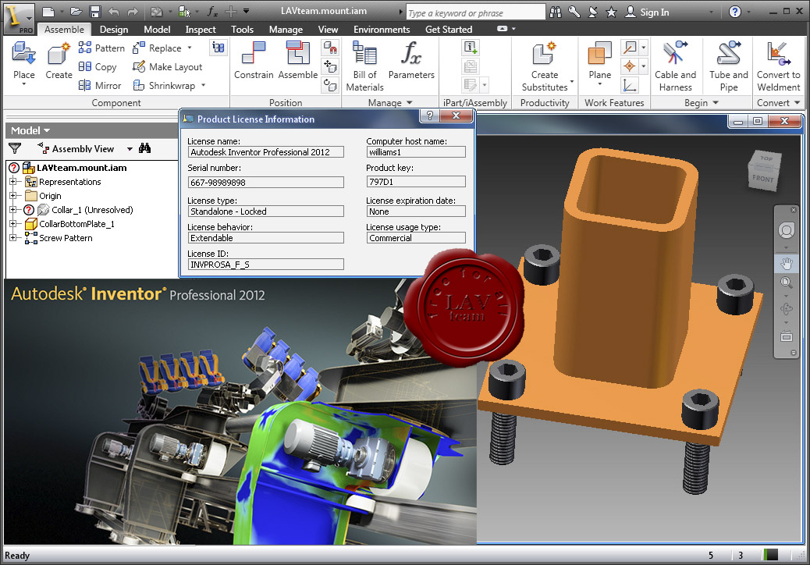Image resolution: width=810 pixels, height=565 pixels.
Task: Switch to the Manage ribbon tab
Action: tap(286, 30)
